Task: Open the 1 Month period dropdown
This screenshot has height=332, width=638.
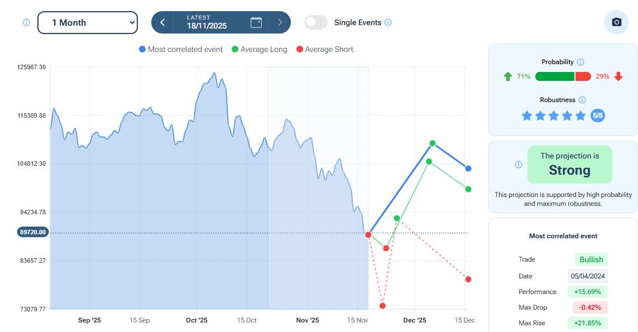Action: point(88,22)
